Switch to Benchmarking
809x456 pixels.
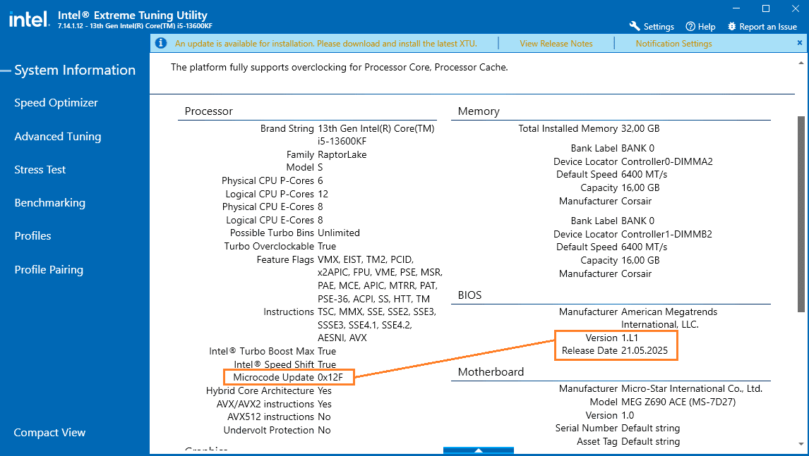click(x=50, y=203)
